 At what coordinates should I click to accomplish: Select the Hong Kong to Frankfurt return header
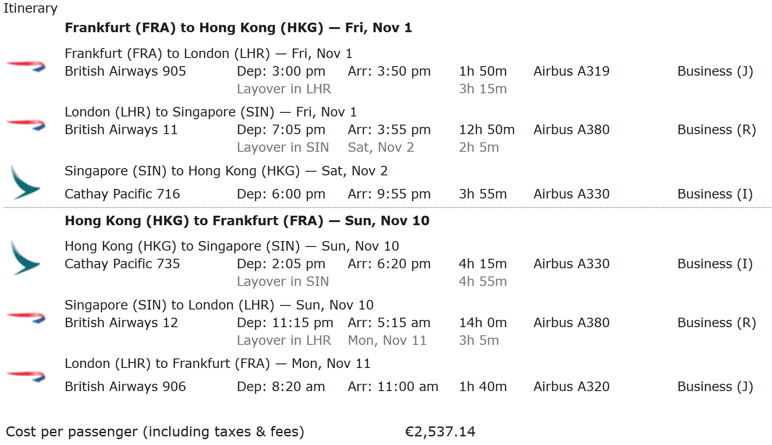(247, 221)
